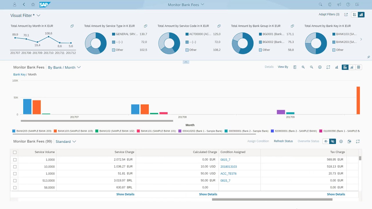Export table to spreadsheet icon
Viewport: 372px width, 209px height.
click(349, 141)
